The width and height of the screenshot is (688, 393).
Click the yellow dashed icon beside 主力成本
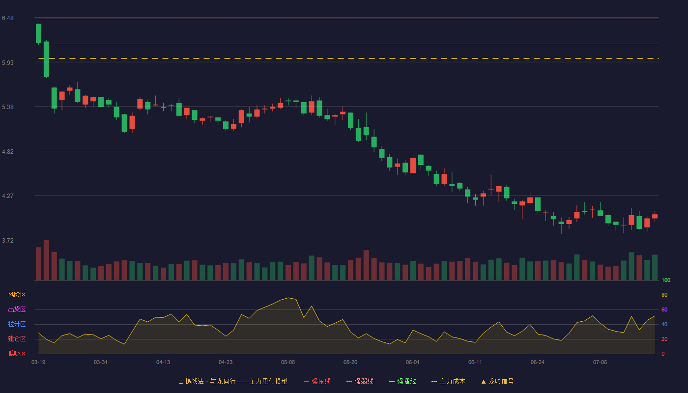pos(434,381)
